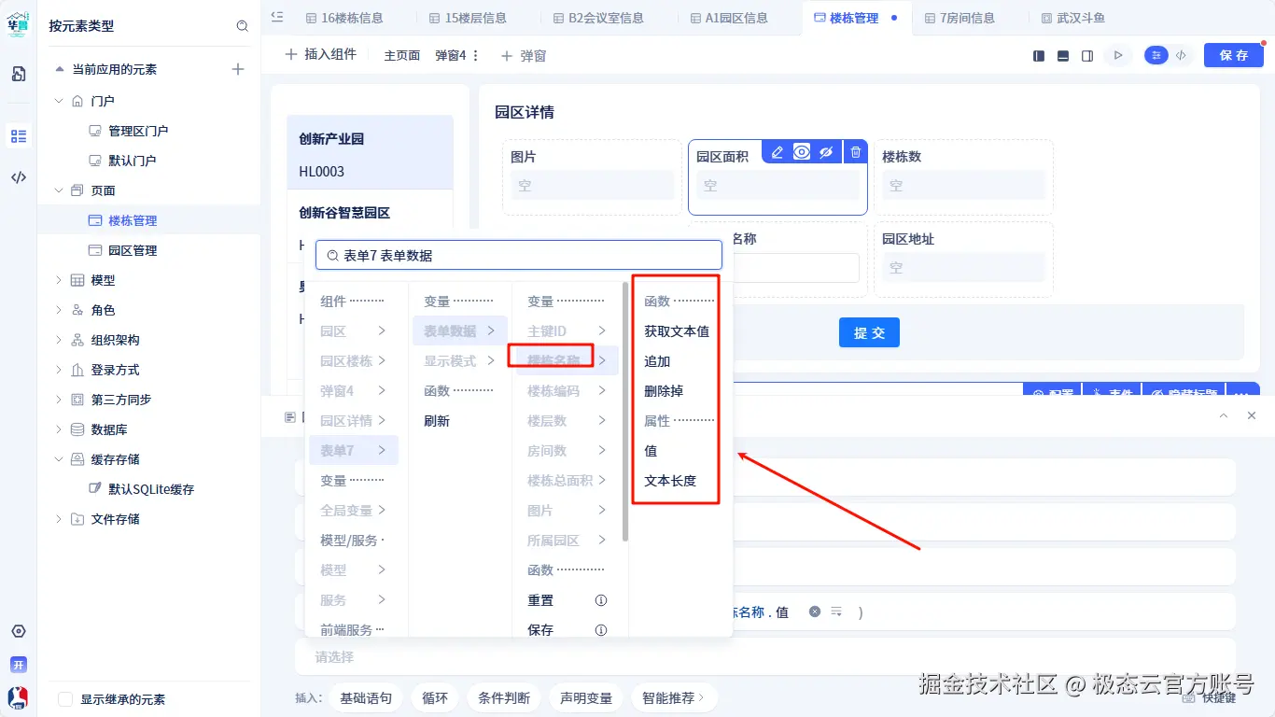Add a new element with plus icon
This screenshot has width=1275, height=717.
238,69
